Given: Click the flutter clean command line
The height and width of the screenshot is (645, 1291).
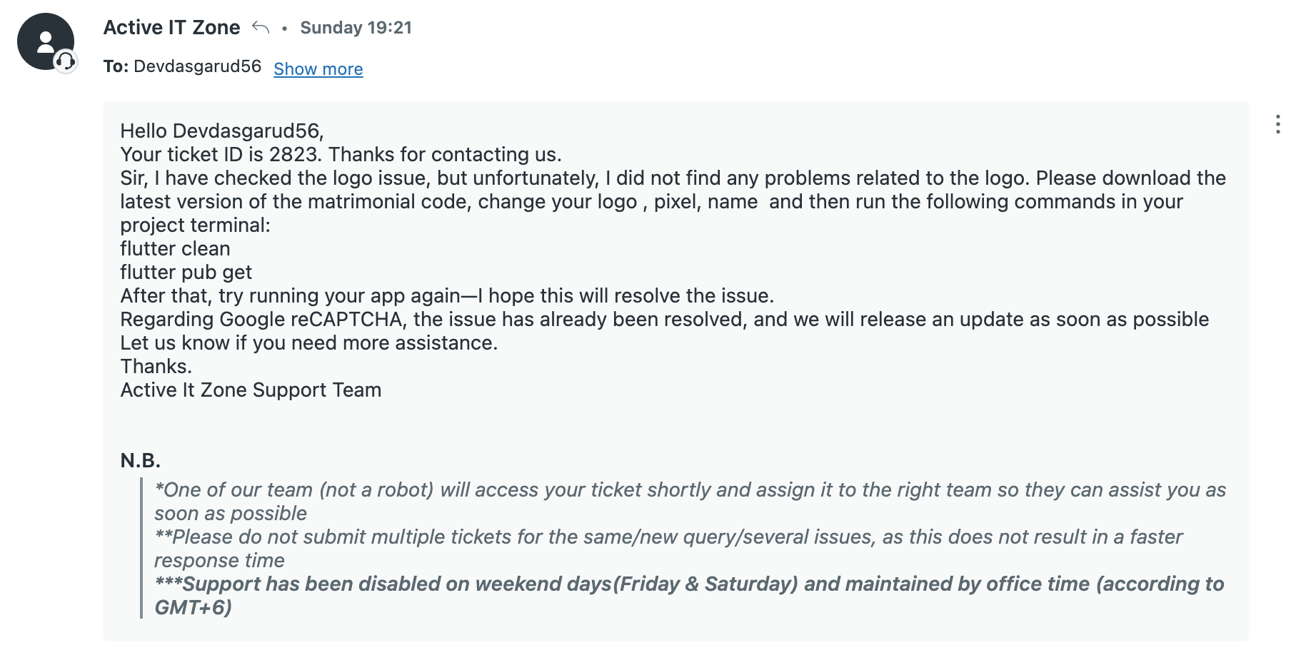Looking at the screenshot, I should [175, 248].
